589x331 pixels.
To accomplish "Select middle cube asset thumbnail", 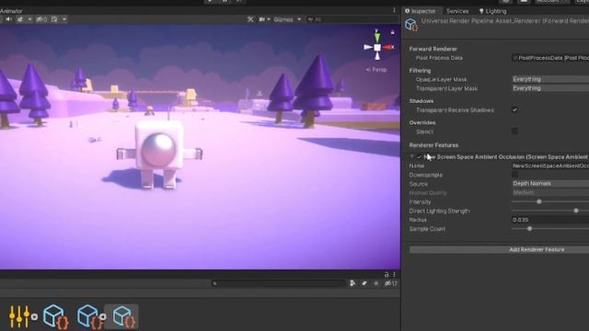I will 90,316.
